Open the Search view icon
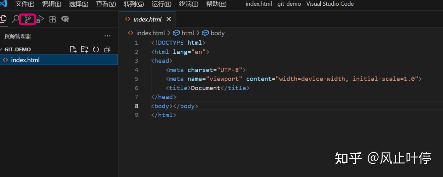This screenshot has width=443, height=177. click(15, 19)
